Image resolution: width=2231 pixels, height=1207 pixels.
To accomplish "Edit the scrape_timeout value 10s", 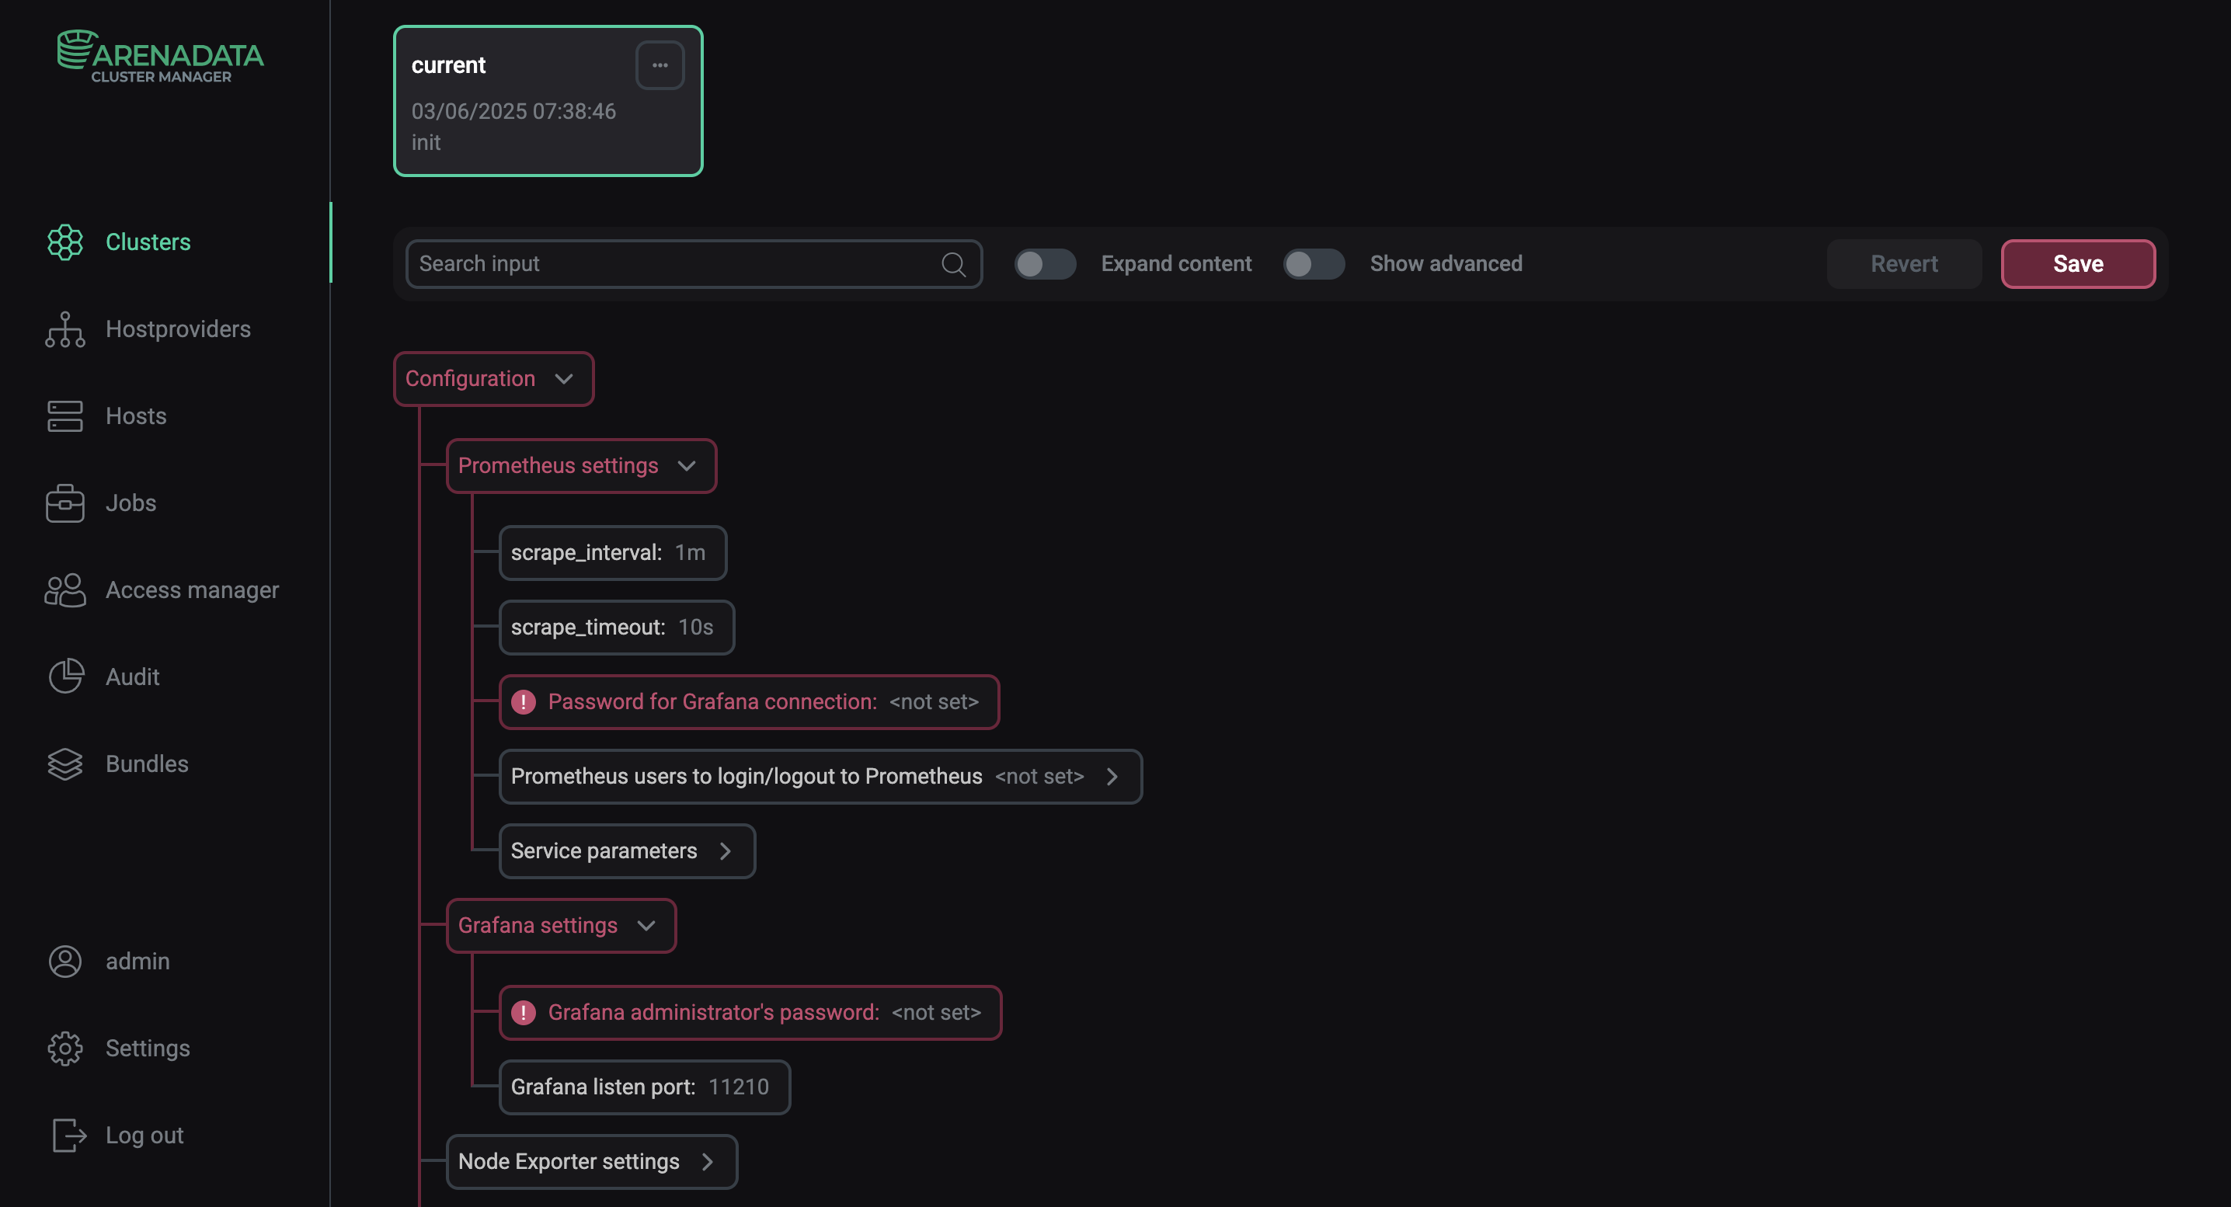I will [695, 628].
